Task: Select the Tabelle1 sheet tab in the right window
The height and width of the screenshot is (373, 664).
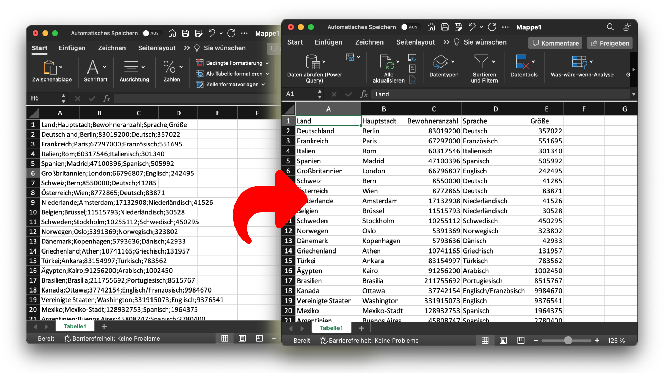Action: coord(331,328)
